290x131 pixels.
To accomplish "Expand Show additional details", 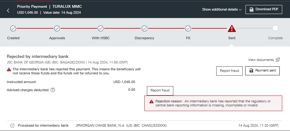I will pyautogui.click(x=222, y=9).
